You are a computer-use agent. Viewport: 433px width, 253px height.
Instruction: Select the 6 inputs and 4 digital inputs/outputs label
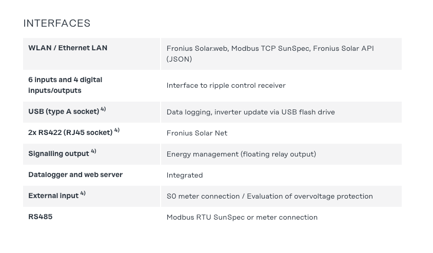(x=65, y=85)
